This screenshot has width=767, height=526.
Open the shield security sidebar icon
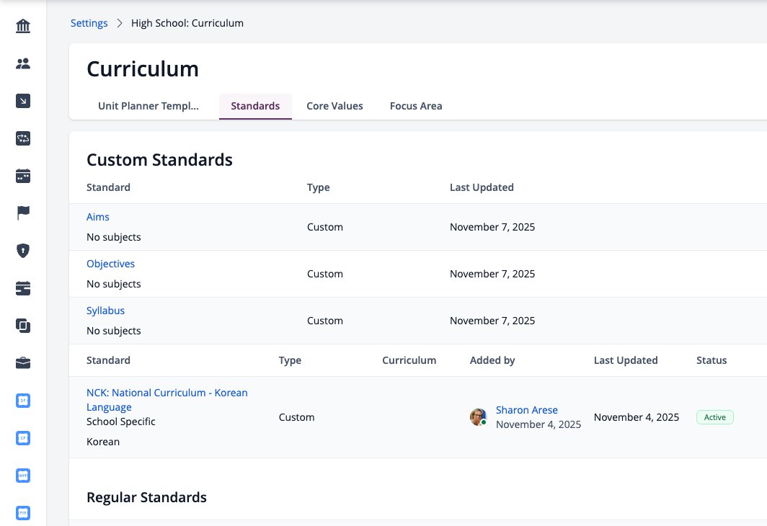(23, 251)
